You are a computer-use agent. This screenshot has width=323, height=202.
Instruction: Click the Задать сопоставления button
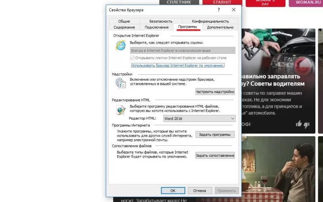pyautogui.click(x=215, y=156)
